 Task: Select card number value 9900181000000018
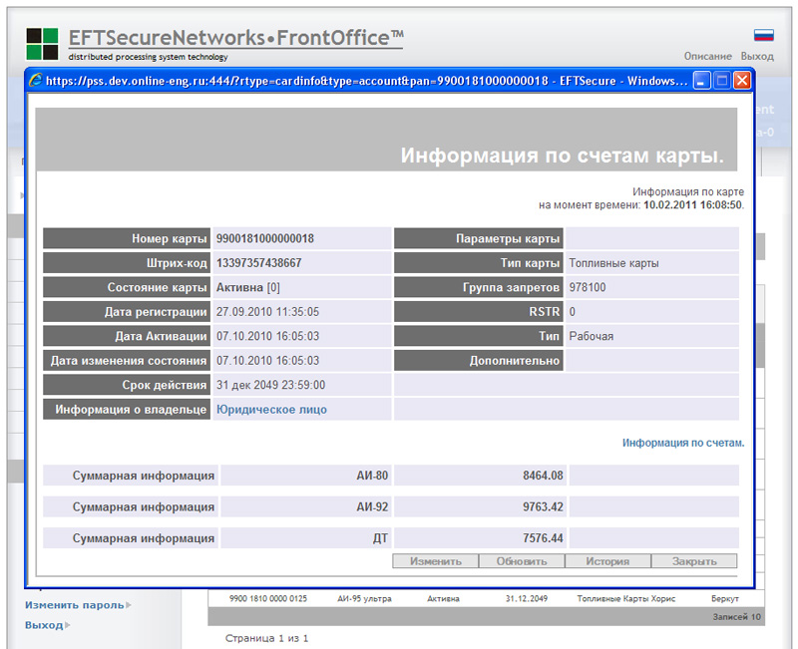[x=265, y=238]
